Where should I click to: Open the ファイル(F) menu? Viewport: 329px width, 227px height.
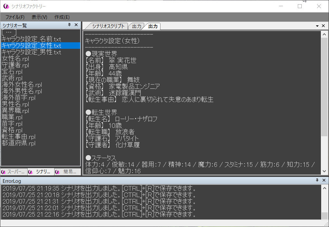pos(15,17)
